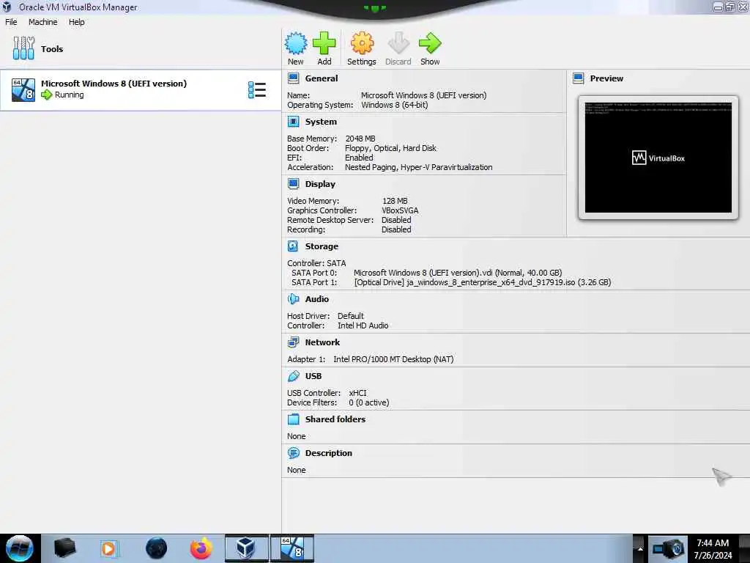Click the Network adapter icon
Image resolution: width=750 pixels, height=563 pixels.
293,342
